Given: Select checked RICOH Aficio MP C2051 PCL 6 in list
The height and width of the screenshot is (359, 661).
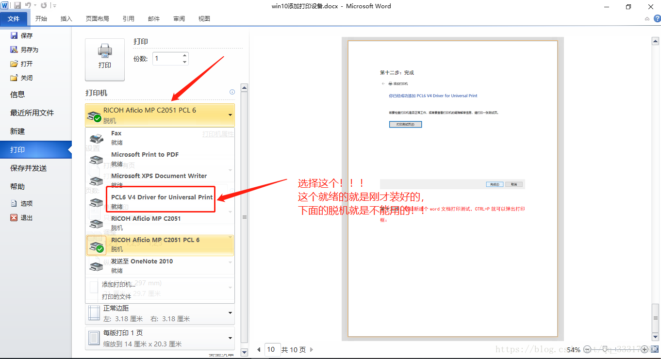Looking at the screenshot, I should point(160,245).
